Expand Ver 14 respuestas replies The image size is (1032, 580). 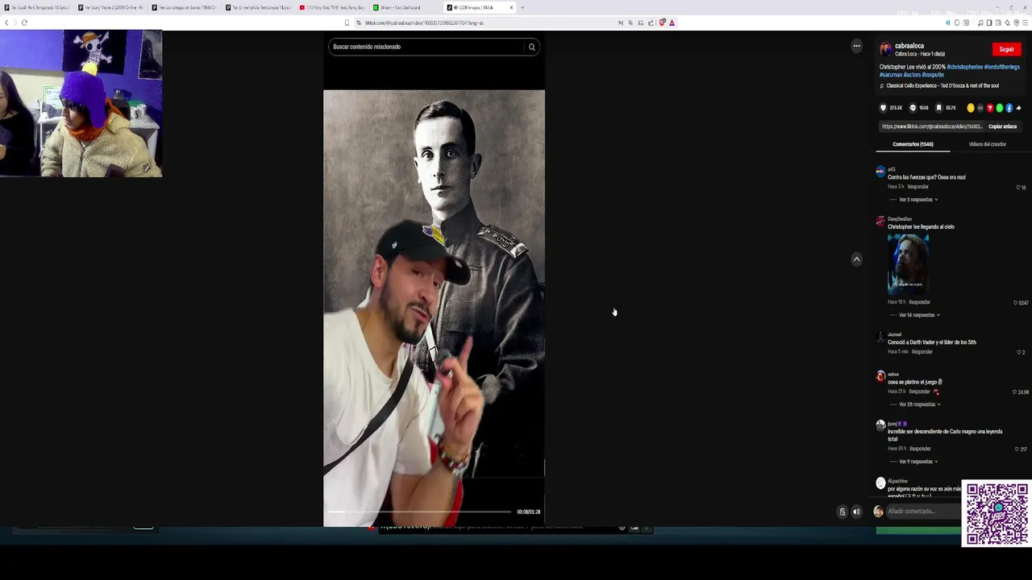(918, 315)
